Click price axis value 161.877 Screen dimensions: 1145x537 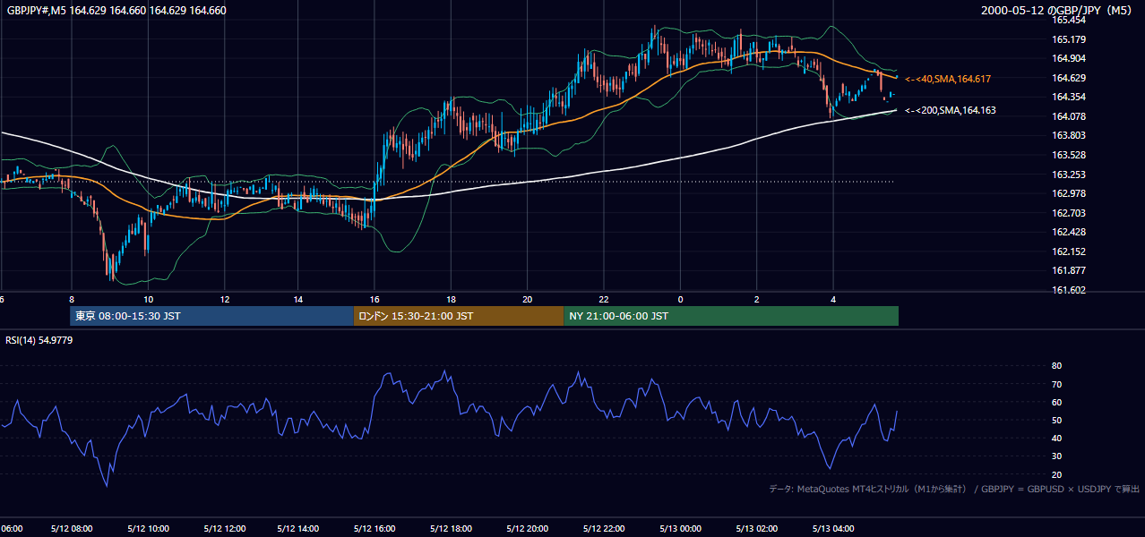[x=1069, y=270]
